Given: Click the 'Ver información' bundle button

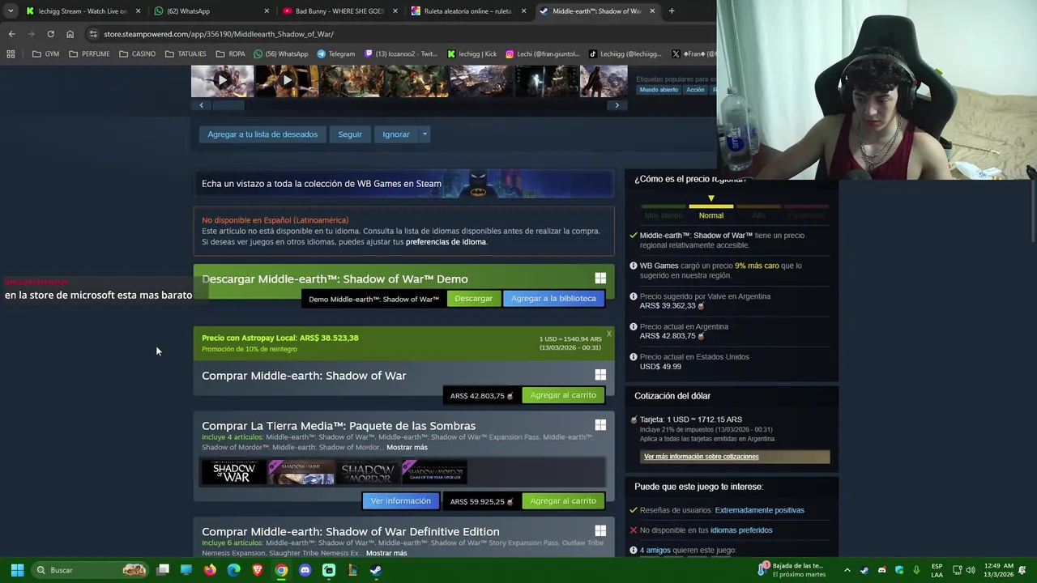Looking at the screenshot, I should 401,501.
